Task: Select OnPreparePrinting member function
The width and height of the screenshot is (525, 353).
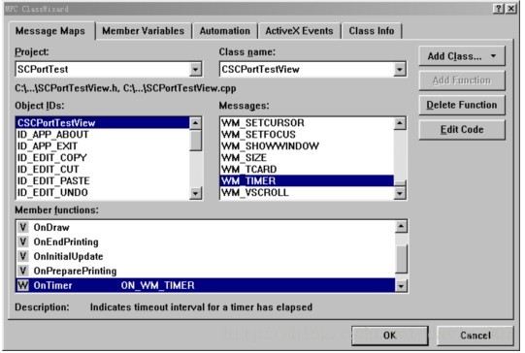Action: tap(206, 271)
